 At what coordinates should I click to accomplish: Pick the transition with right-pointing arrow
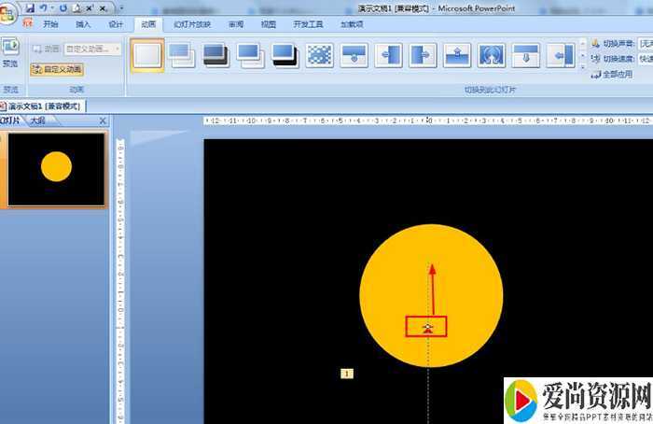[423, 55]
